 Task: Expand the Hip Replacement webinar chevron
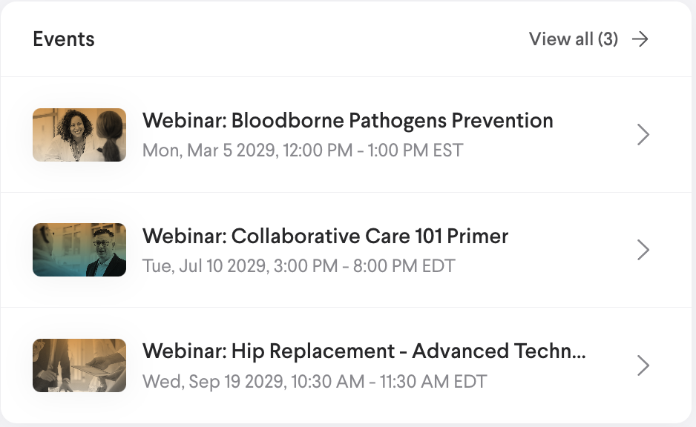(x=643, y=365)
